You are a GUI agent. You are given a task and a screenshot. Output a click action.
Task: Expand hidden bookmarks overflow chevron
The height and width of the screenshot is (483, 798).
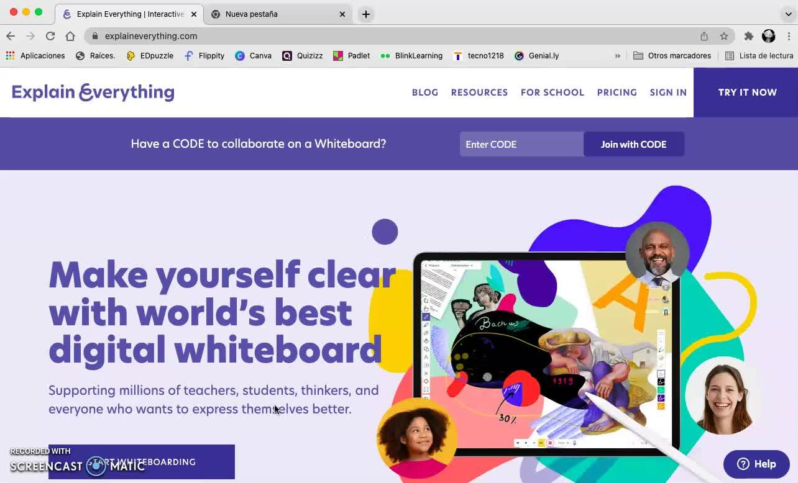point(617,56)
